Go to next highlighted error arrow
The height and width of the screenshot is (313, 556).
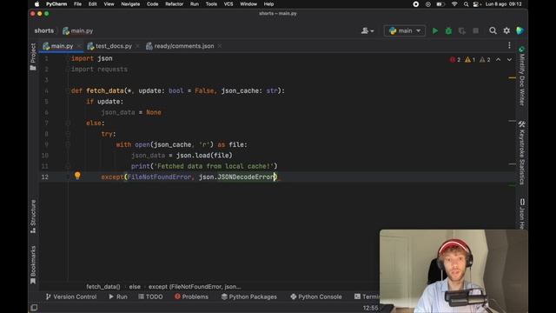point(509,60)
